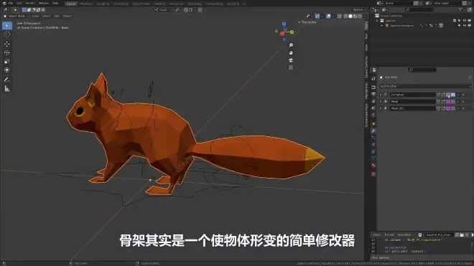Toggle Mask.001 modifier edit mode display
This screenshot has width=474, height=266.
coord(443,109)
